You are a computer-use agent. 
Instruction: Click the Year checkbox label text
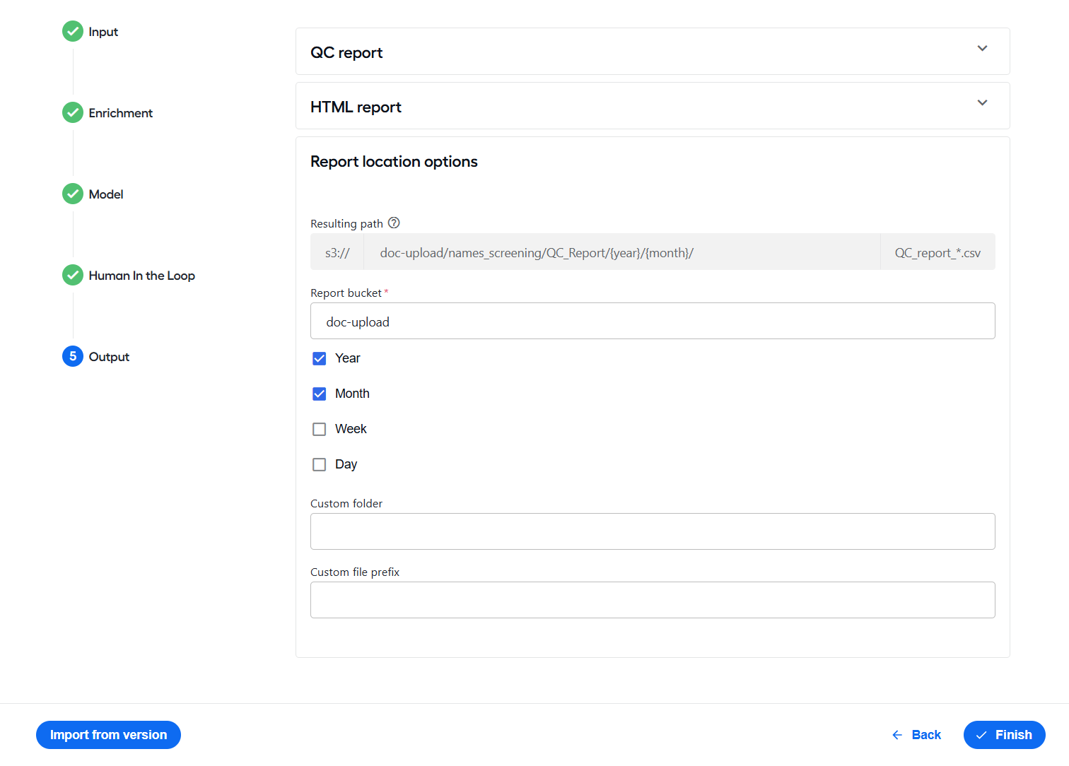348,358
